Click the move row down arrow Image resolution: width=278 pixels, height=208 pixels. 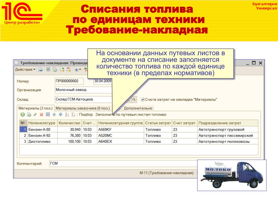point(61,115)
